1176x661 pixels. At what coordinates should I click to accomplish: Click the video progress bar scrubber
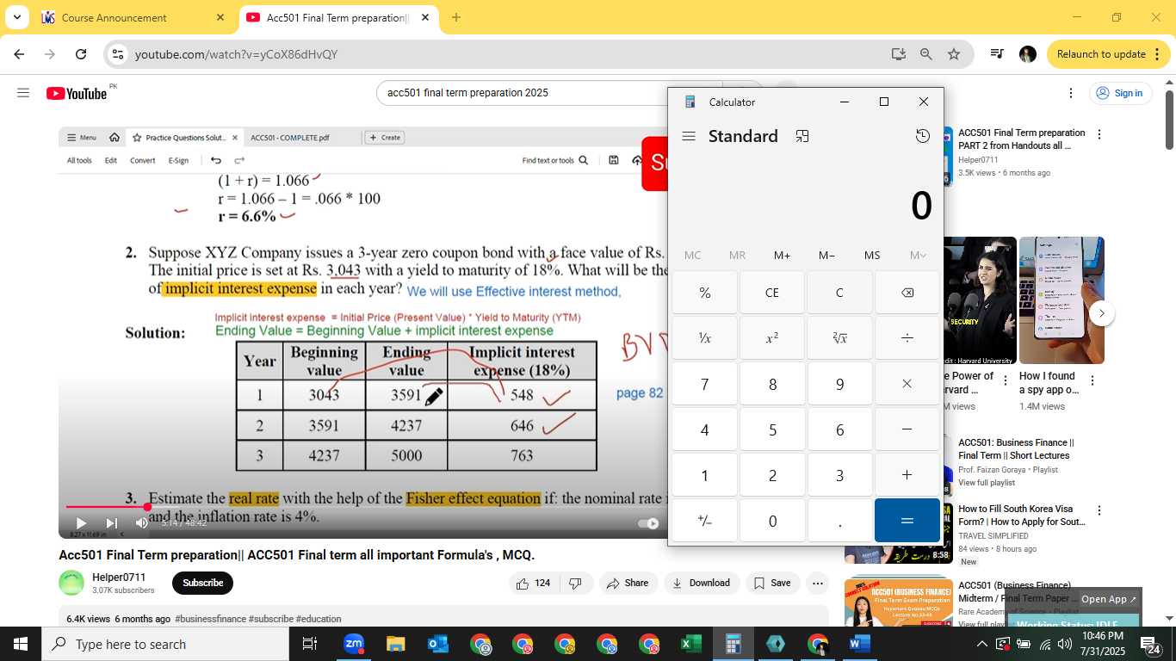pyautogui.click(x=147, y=507)
